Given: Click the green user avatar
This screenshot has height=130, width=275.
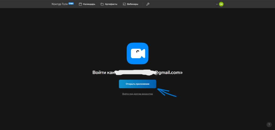Looking at the screenshot, I should (x=221, y=4).
